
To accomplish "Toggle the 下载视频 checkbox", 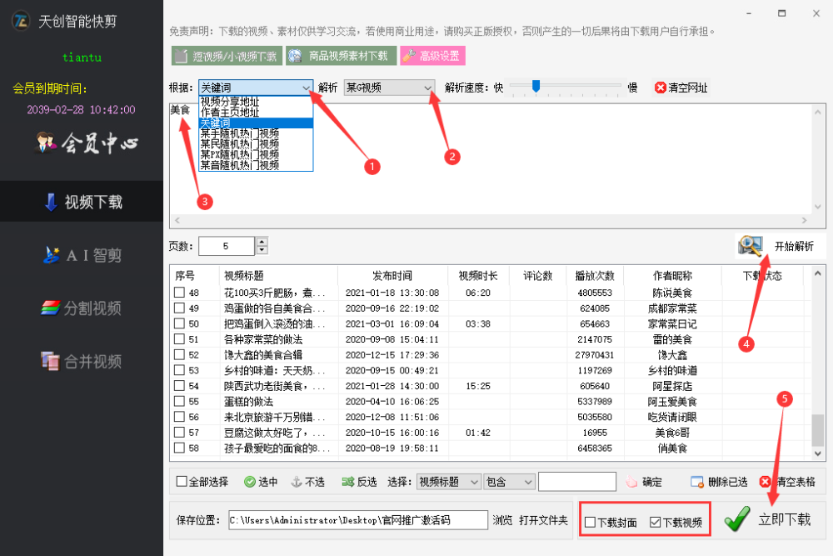I will (x=655, y=523).
